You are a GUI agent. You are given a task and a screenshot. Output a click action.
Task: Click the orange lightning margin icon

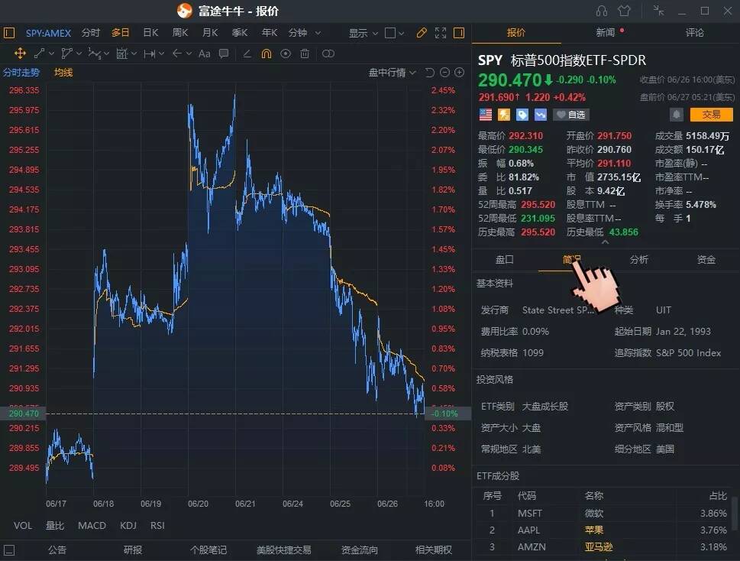(504, 115)
